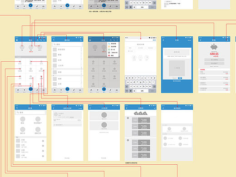The width and height of the screenshot is (236, 177).
Task: Tap add-contact person icon in contacts list header
Action: (81, 40)
